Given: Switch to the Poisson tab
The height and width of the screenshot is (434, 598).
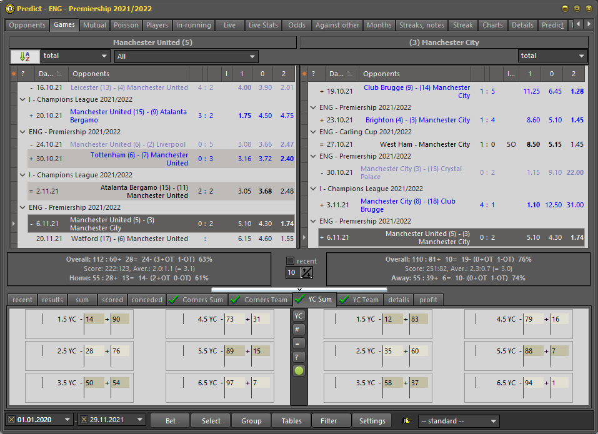Looking at the screenshot, I should 126,25.
